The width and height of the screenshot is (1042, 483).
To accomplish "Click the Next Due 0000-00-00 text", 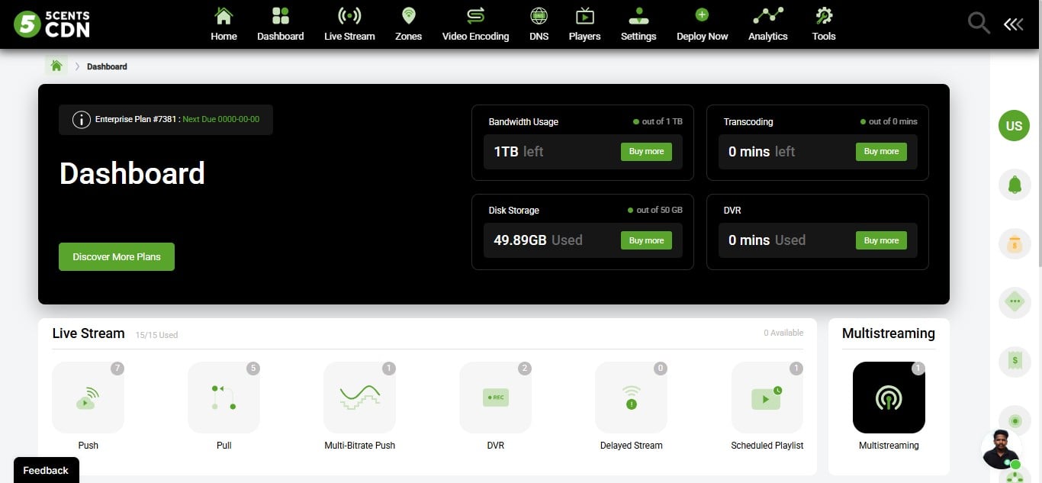I will pyautogui.click(x=221, y=120).
